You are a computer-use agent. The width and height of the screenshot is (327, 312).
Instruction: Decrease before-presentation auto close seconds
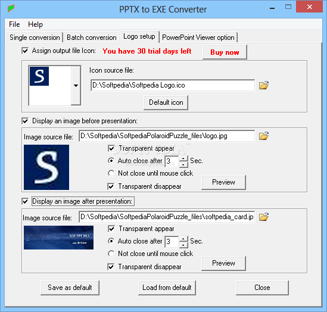pyautogui.click(x=183, y=165)
